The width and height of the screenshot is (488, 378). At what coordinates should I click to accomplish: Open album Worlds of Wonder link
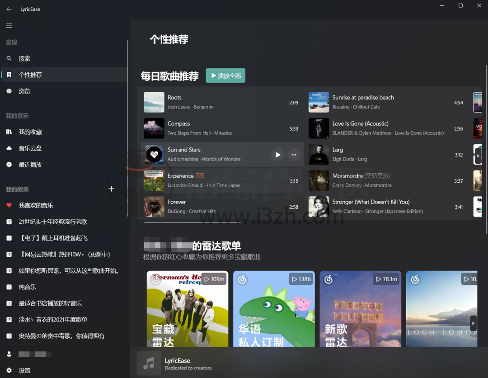pyautogui.click(x=221, y=159)
